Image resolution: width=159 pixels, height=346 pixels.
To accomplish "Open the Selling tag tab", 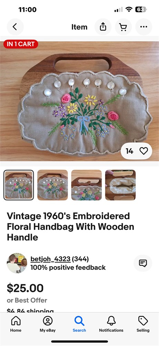I will [143, 324].
